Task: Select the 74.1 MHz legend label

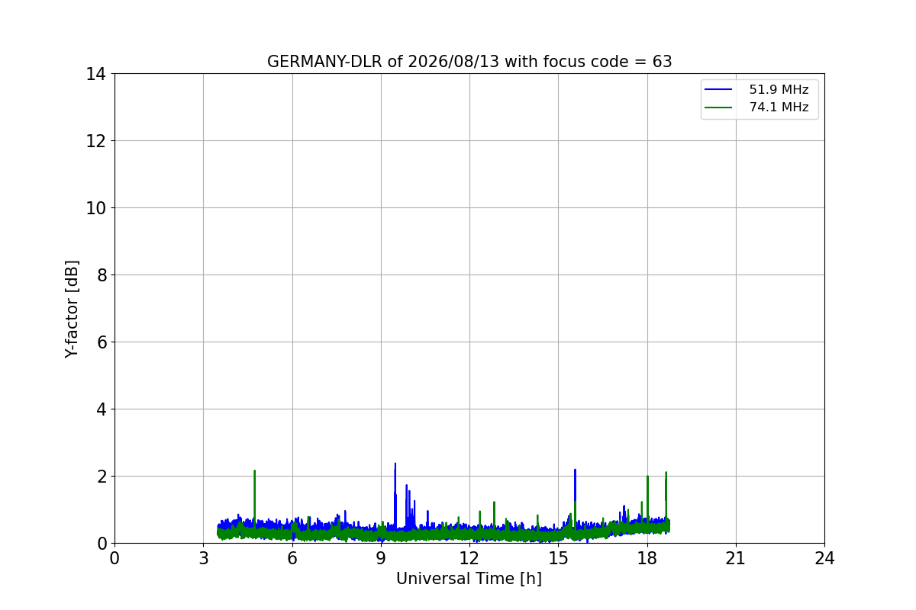Action: click(x=779, y=108)
